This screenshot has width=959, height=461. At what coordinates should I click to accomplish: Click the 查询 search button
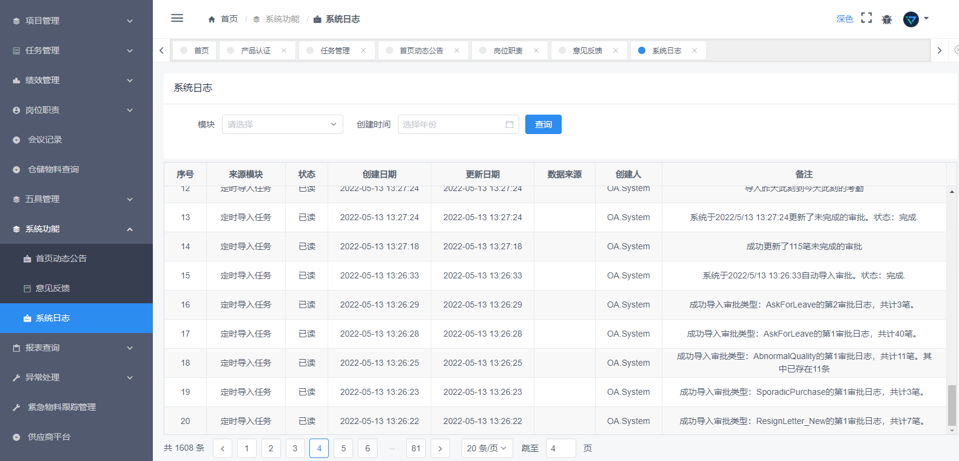(x=543, y=124)
